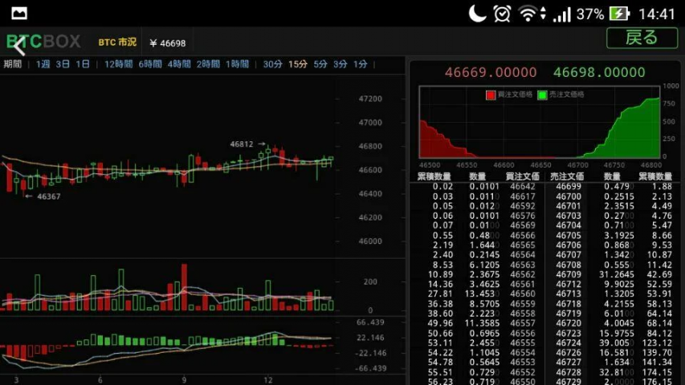
Task: Tap the ¥ 46698 price display
Action: point(167,43)
